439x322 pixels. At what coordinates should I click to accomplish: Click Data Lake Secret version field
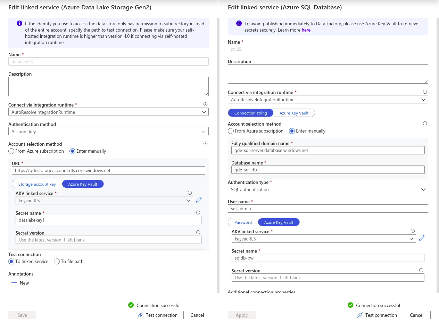(x=108, y=240)
